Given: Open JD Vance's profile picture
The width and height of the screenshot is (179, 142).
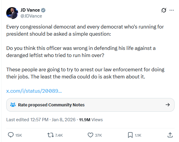Looking at the screenshot, I should pos(12,13).
